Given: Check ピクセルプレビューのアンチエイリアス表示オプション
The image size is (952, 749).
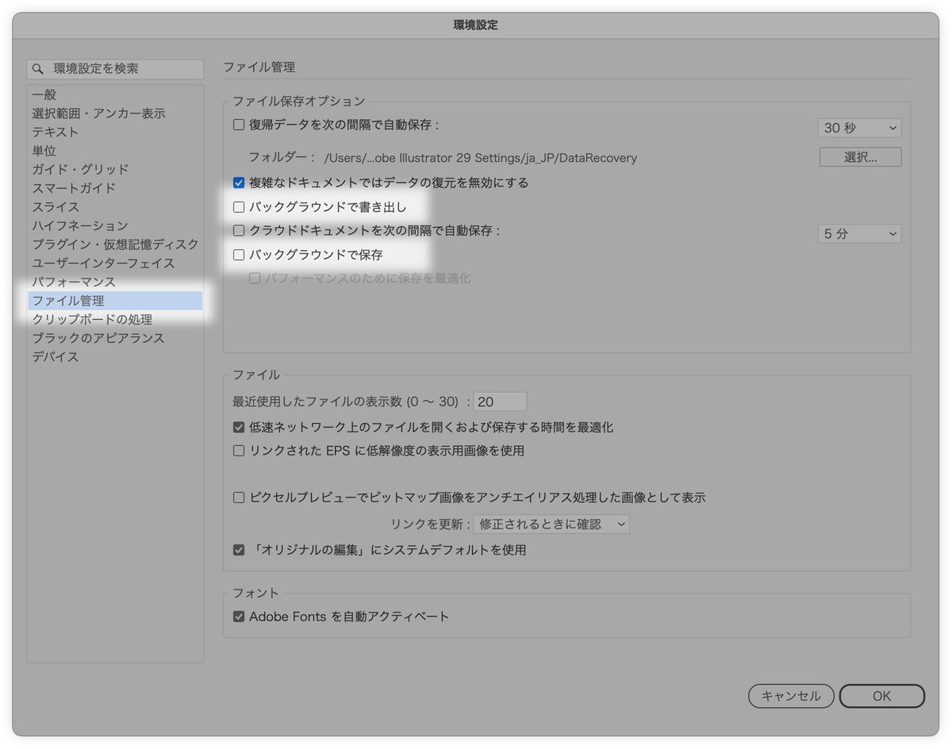Looking at the screenshot, I should [239, 497].
